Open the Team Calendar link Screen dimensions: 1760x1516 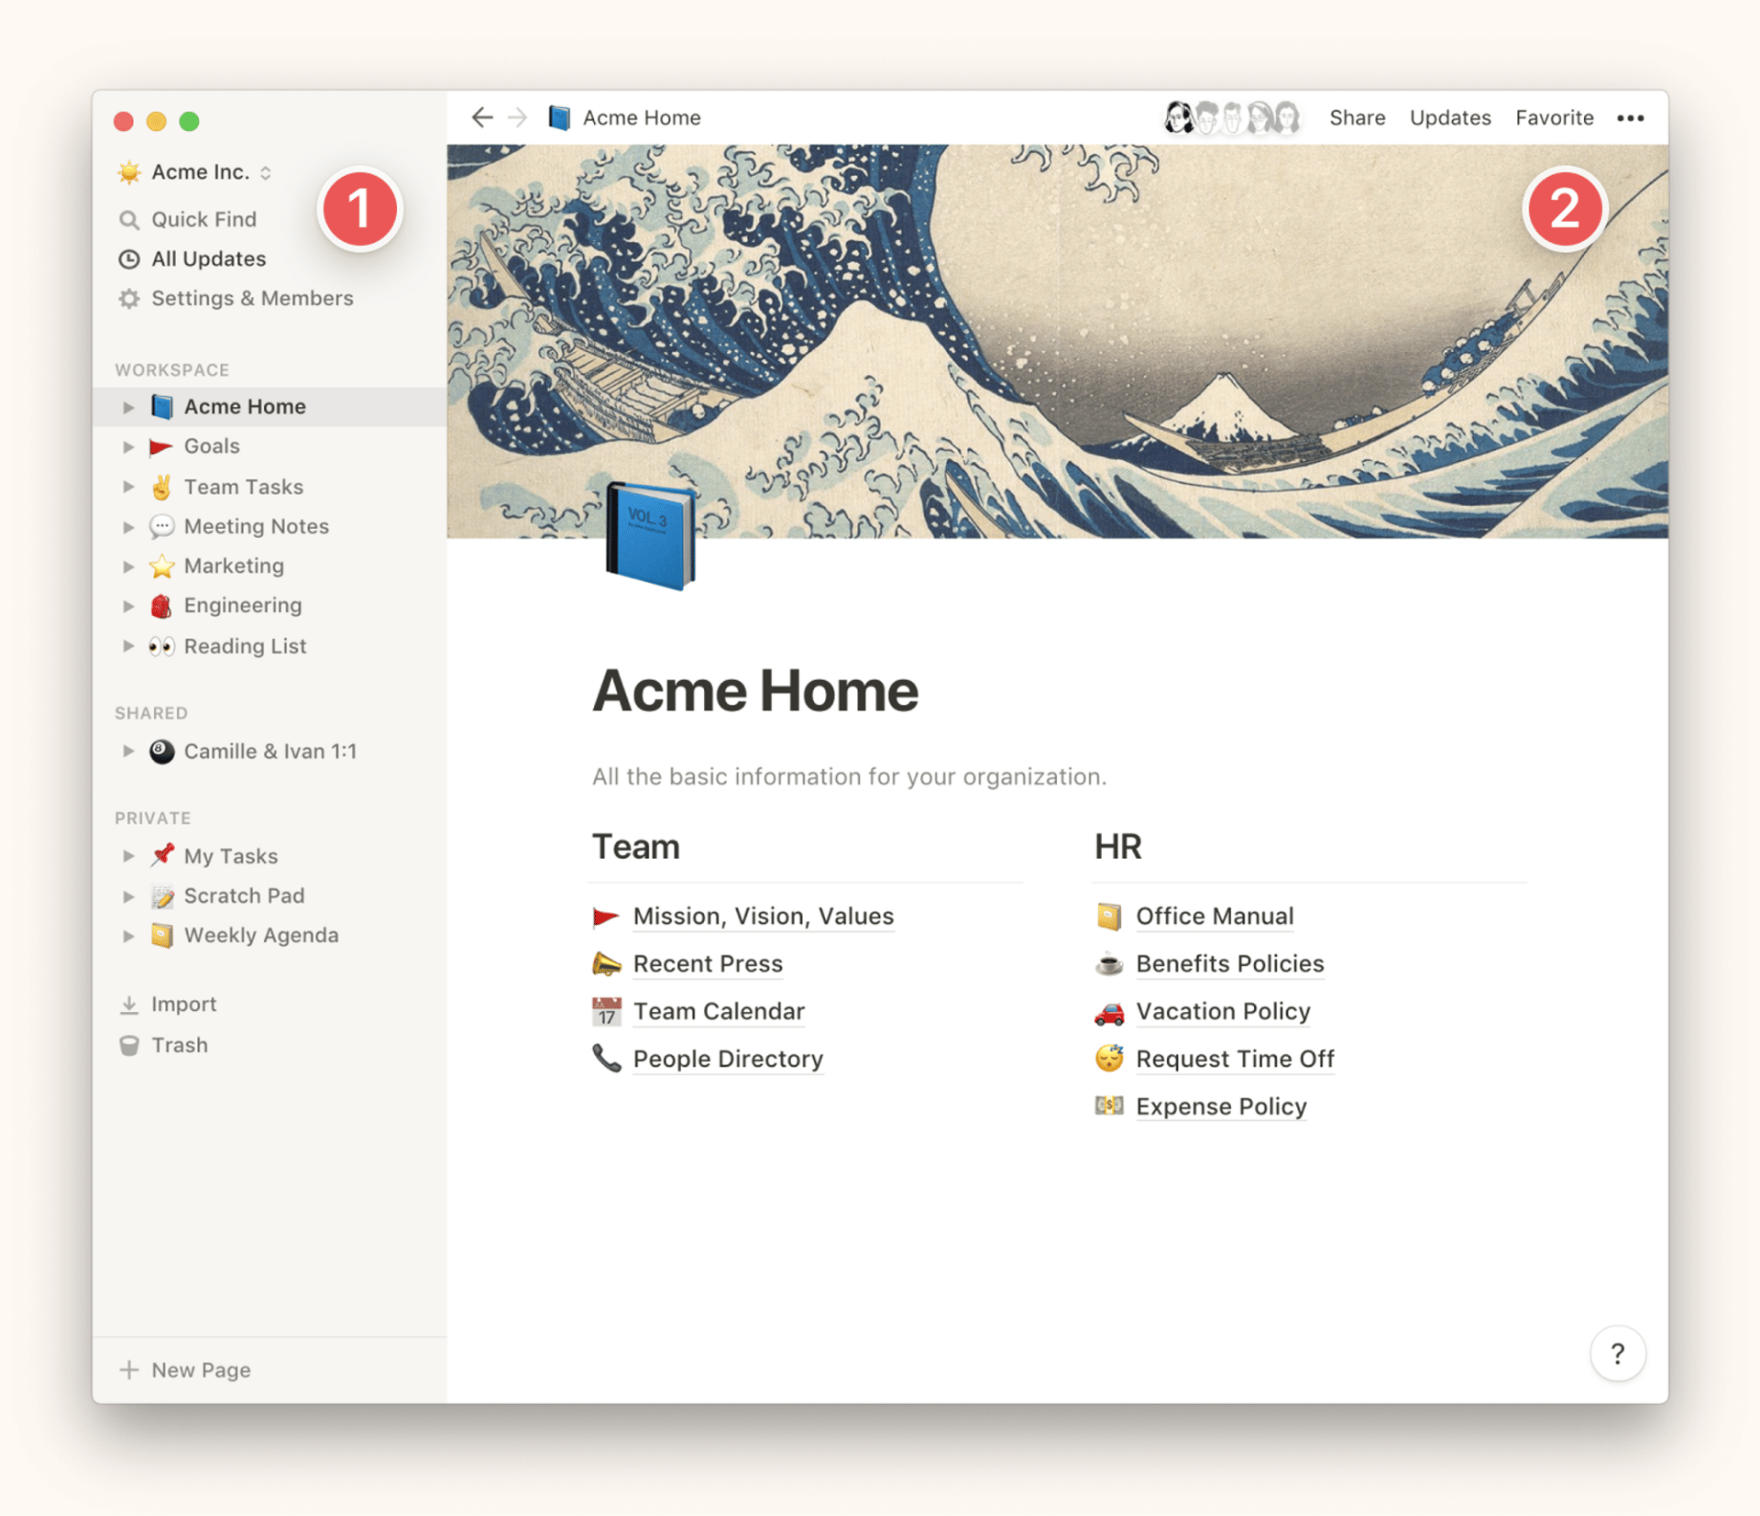click(718, 1011)
